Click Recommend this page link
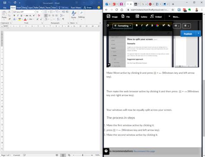Image resolution: width=205 pixels, height=157 pixels. (x=144, y=151)
